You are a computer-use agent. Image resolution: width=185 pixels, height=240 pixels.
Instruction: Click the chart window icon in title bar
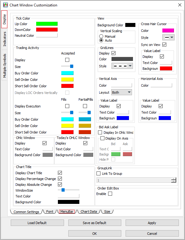(x=5, y=5)
